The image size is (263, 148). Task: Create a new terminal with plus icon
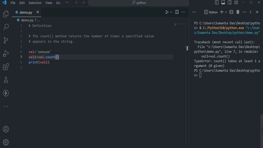(x=221, y=12)
